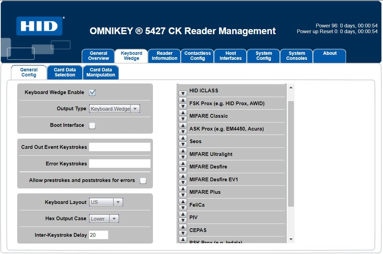Click the HID logo
Image resolution: width=383 pixels, height=254 pixels.
(x=39, y=26)
